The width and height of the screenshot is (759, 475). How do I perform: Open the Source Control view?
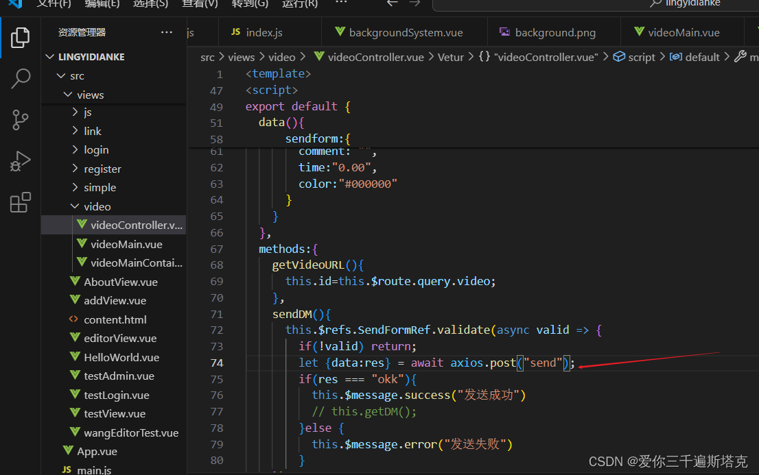(x=21, y=120)
